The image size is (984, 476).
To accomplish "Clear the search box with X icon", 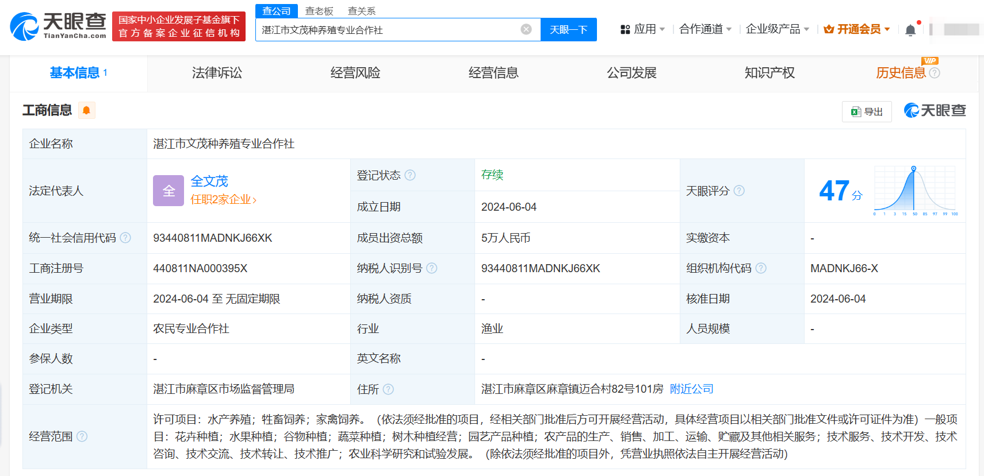I will pyautogui.click(x=526, y=29).
